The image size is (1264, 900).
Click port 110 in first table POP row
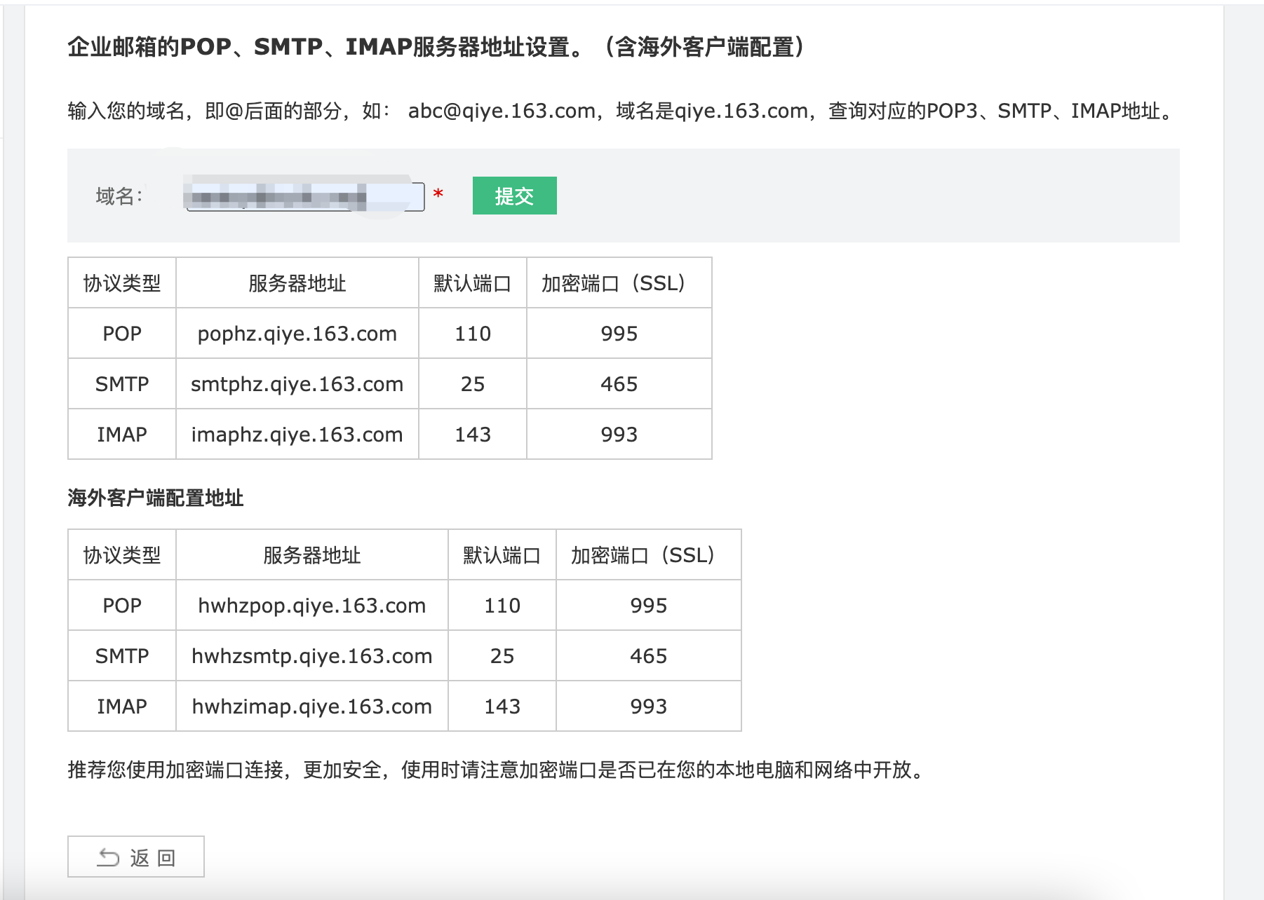coord(473,334)
